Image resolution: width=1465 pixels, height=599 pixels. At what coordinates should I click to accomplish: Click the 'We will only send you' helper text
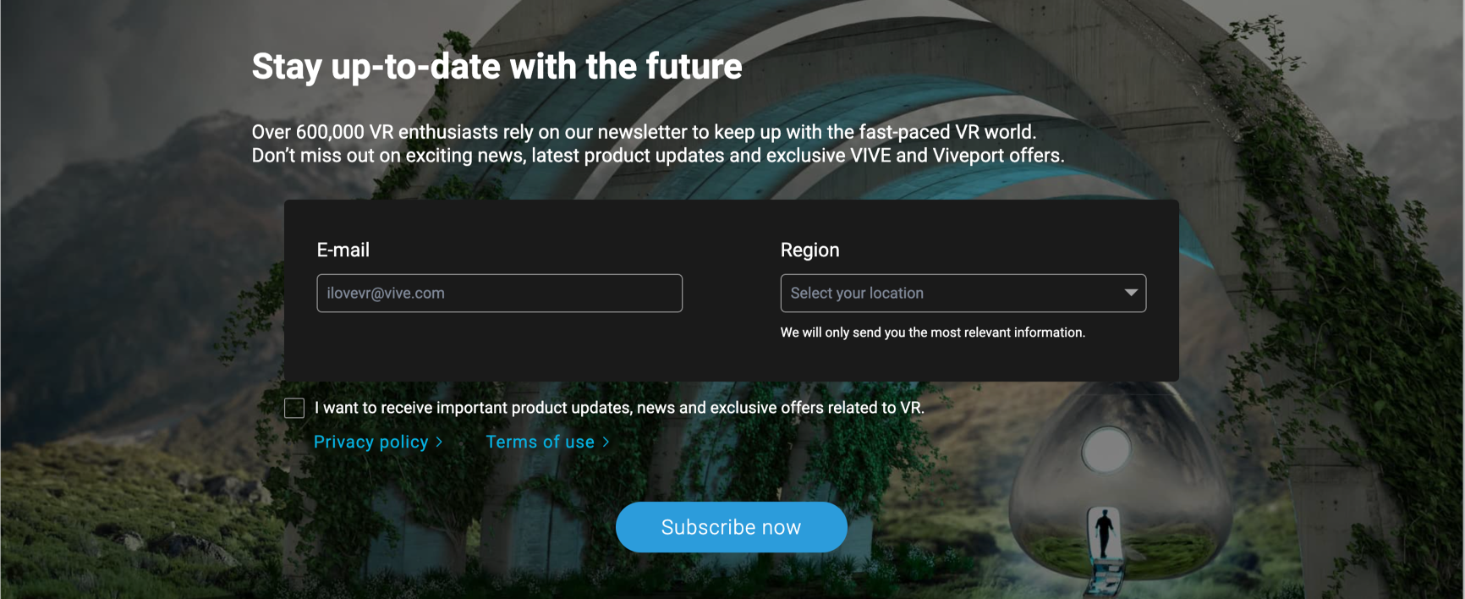click(933, 332)
